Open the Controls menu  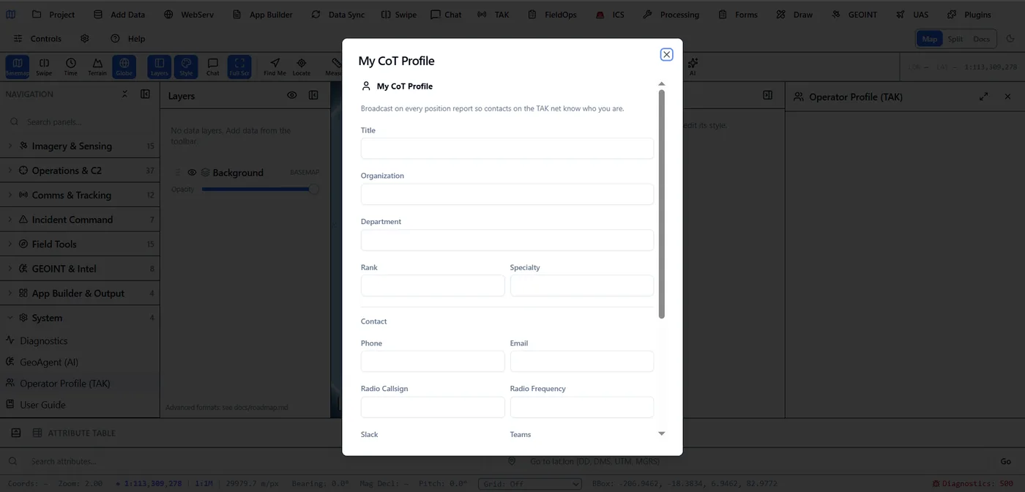click(x=38, y=39)
